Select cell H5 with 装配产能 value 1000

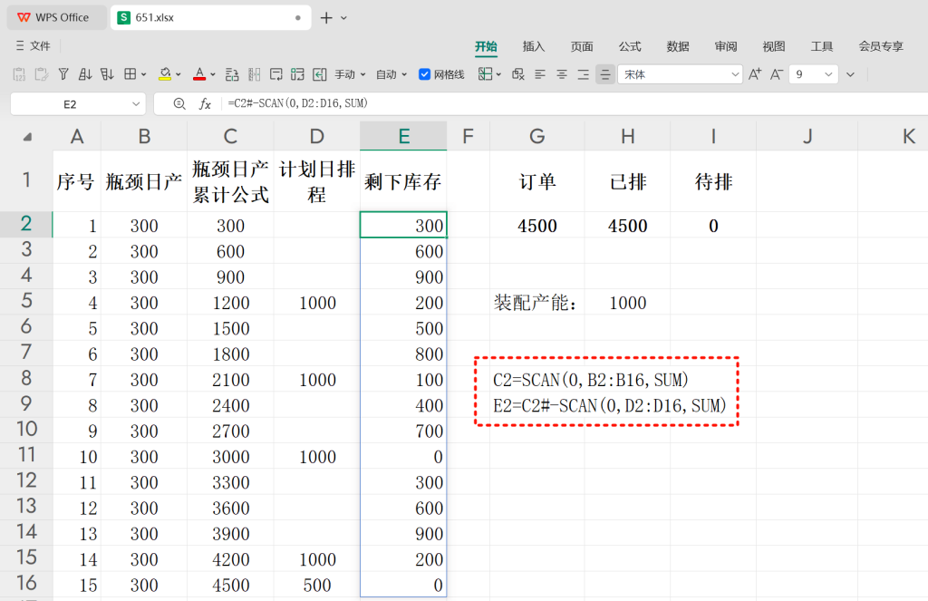click(627, 303)
